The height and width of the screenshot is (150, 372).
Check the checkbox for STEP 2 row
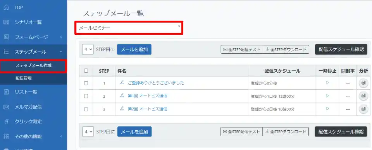pyautogui.click(x=86, y=96)
